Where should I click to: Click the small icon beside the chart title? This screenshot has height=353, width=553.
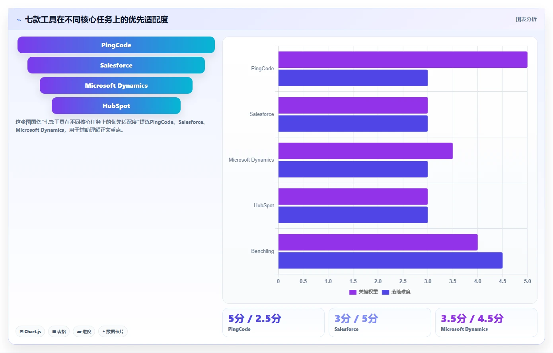(19, 20)
